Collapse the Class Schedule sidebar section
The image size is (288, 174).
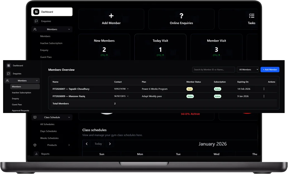point(69,117)
